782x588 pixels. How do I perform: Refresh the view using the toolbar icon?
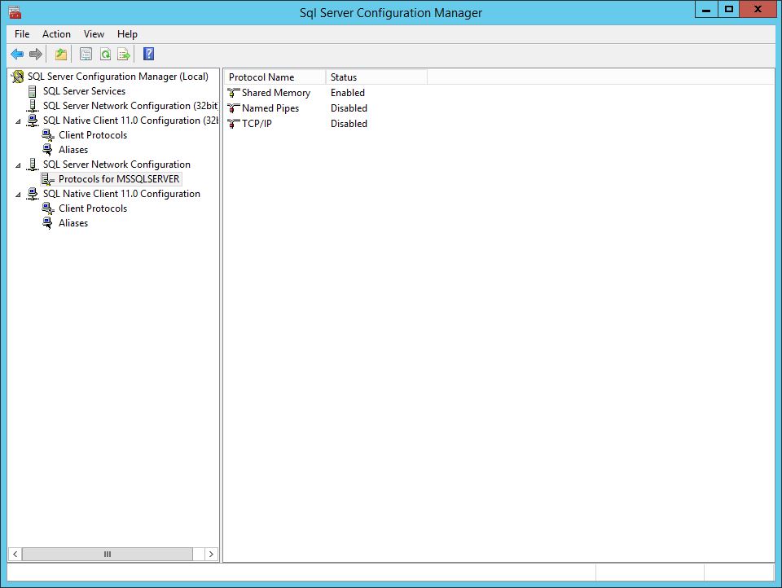(105, 54)
